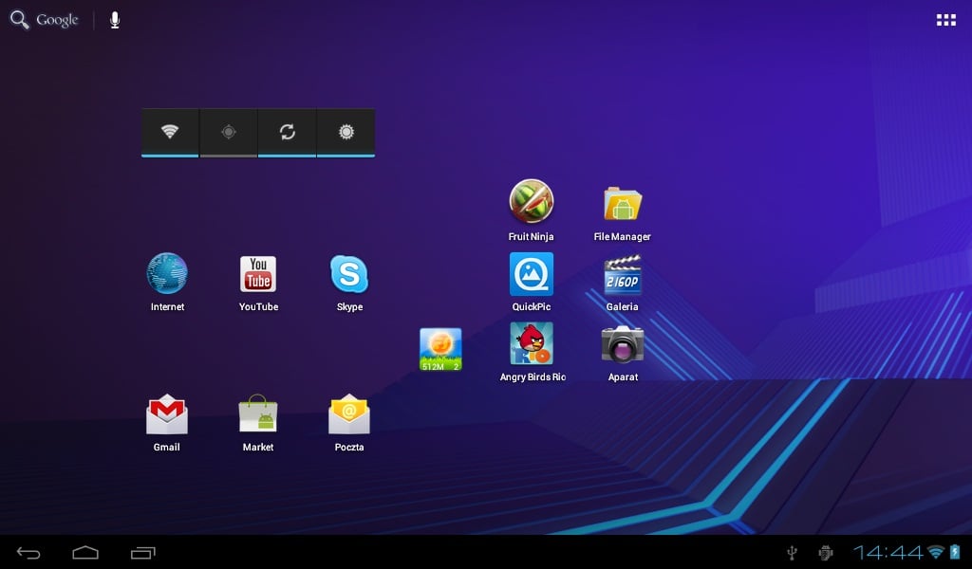This screenshot has height=569, width=972.
Task: Tap the 512M memory cleaner widget
Action: pyautogui.click(x=440, y=349)
